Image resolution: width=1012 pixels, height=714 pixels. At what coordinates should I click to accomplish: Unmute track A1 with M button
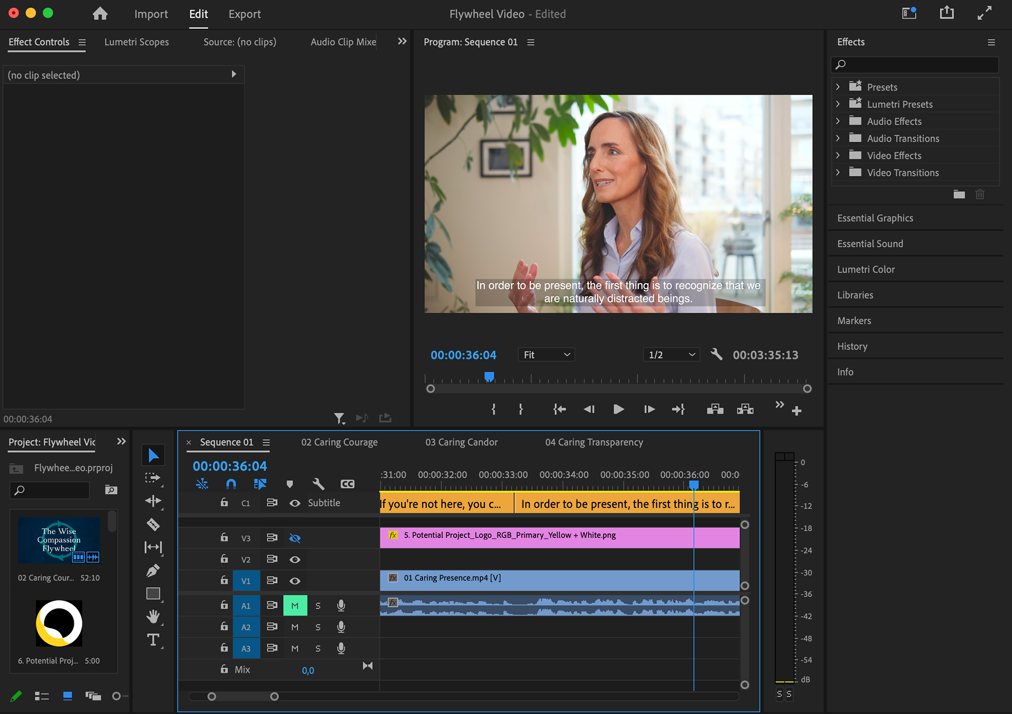pyautogui.click(x=295, y=606)
